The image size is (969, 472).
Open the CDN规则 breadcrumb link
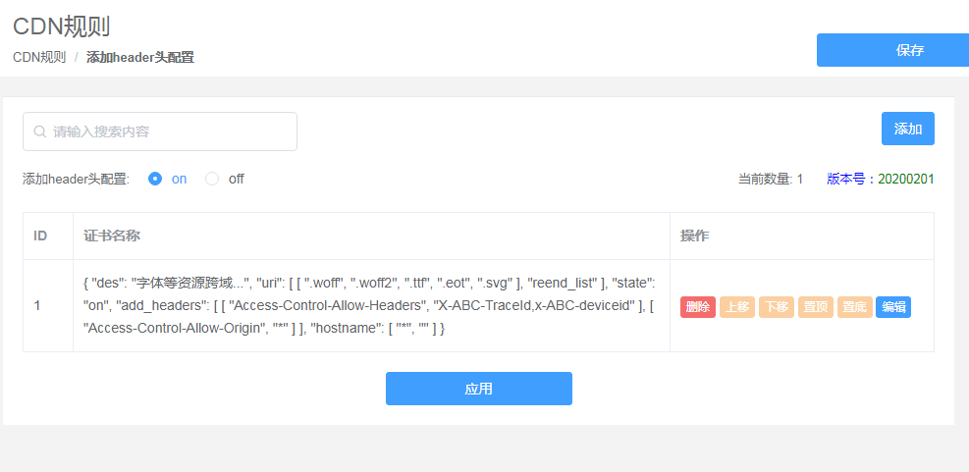[39, 58]
